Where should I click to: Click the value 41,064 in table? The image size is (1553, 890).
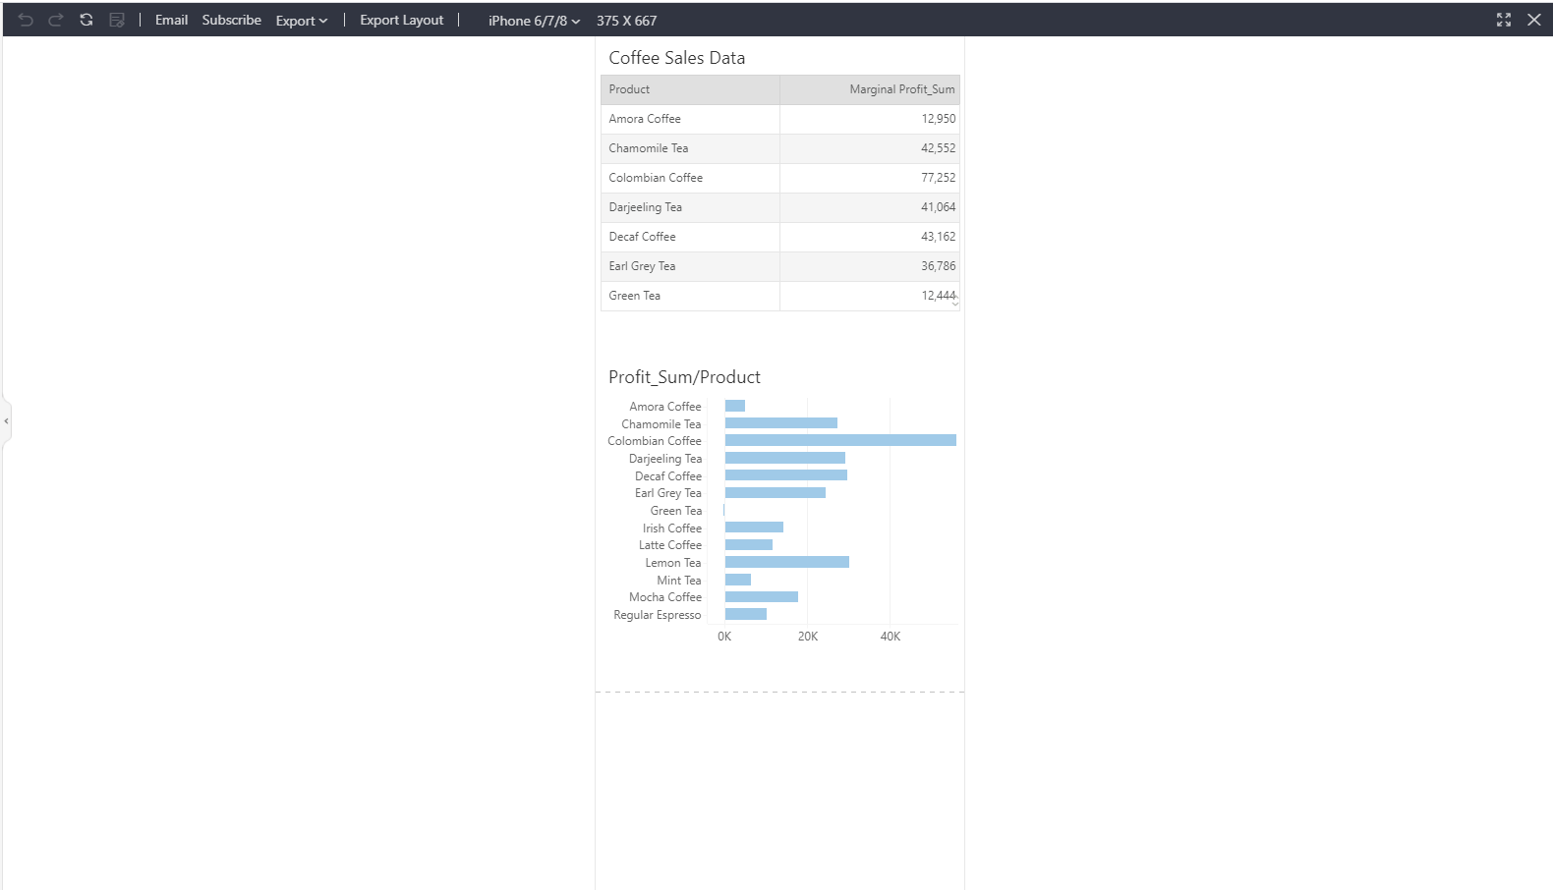pyautogui.click(x=938, y=207)
